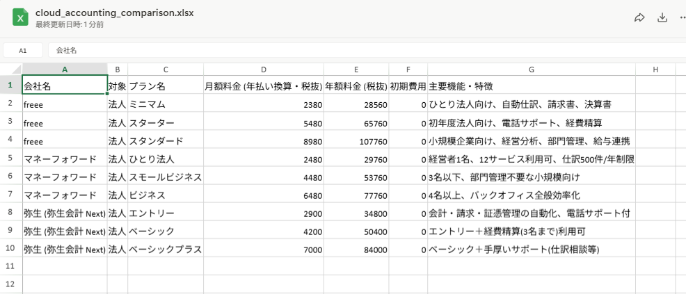The width and height of the screenshot is (686, 294).
Task: Share the file with the arrow icon
Action: click(x=639, y=17)
